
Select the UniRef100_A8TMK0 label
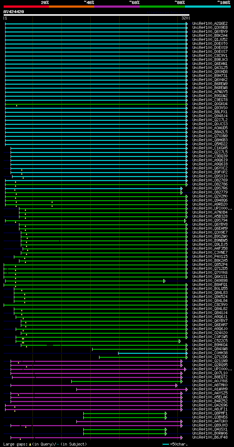(210, 385)
